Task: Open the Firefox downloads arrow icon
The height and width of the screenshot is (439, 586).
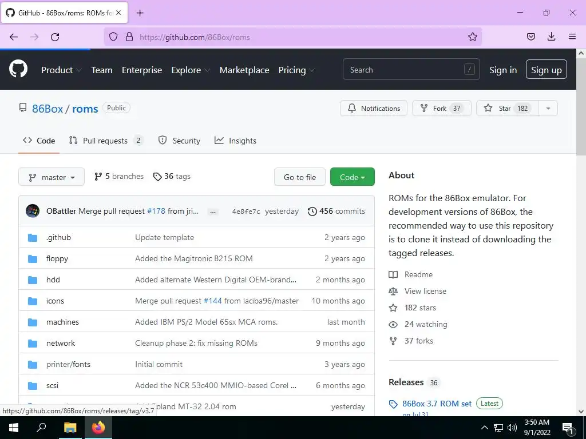Action: pos(551,37)
